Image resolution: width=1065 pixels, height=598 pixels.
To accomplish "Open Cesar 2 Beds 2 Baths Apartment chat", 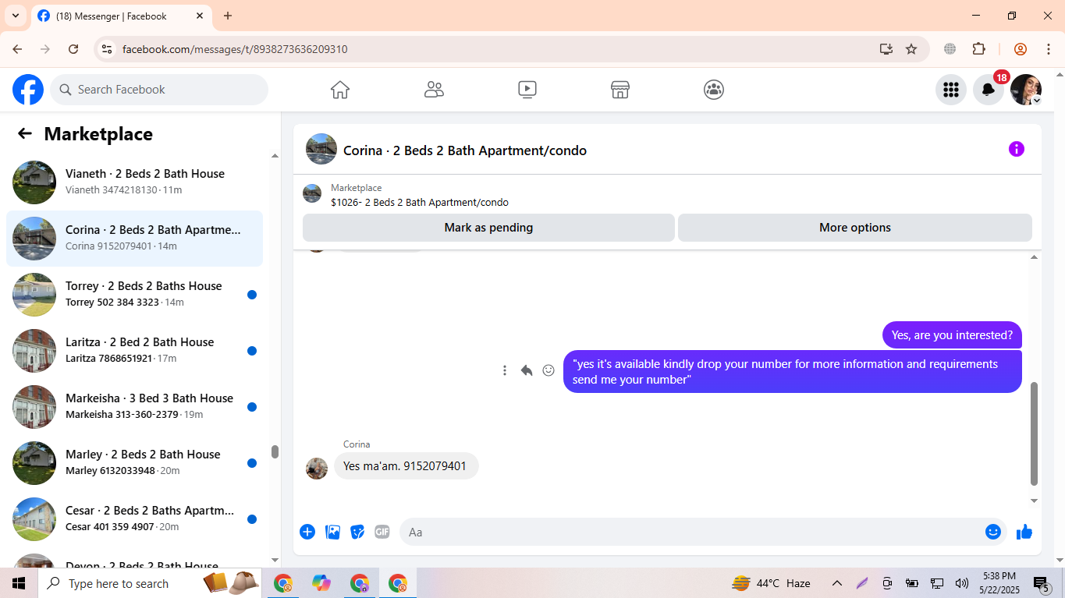I will coord(134,518).
